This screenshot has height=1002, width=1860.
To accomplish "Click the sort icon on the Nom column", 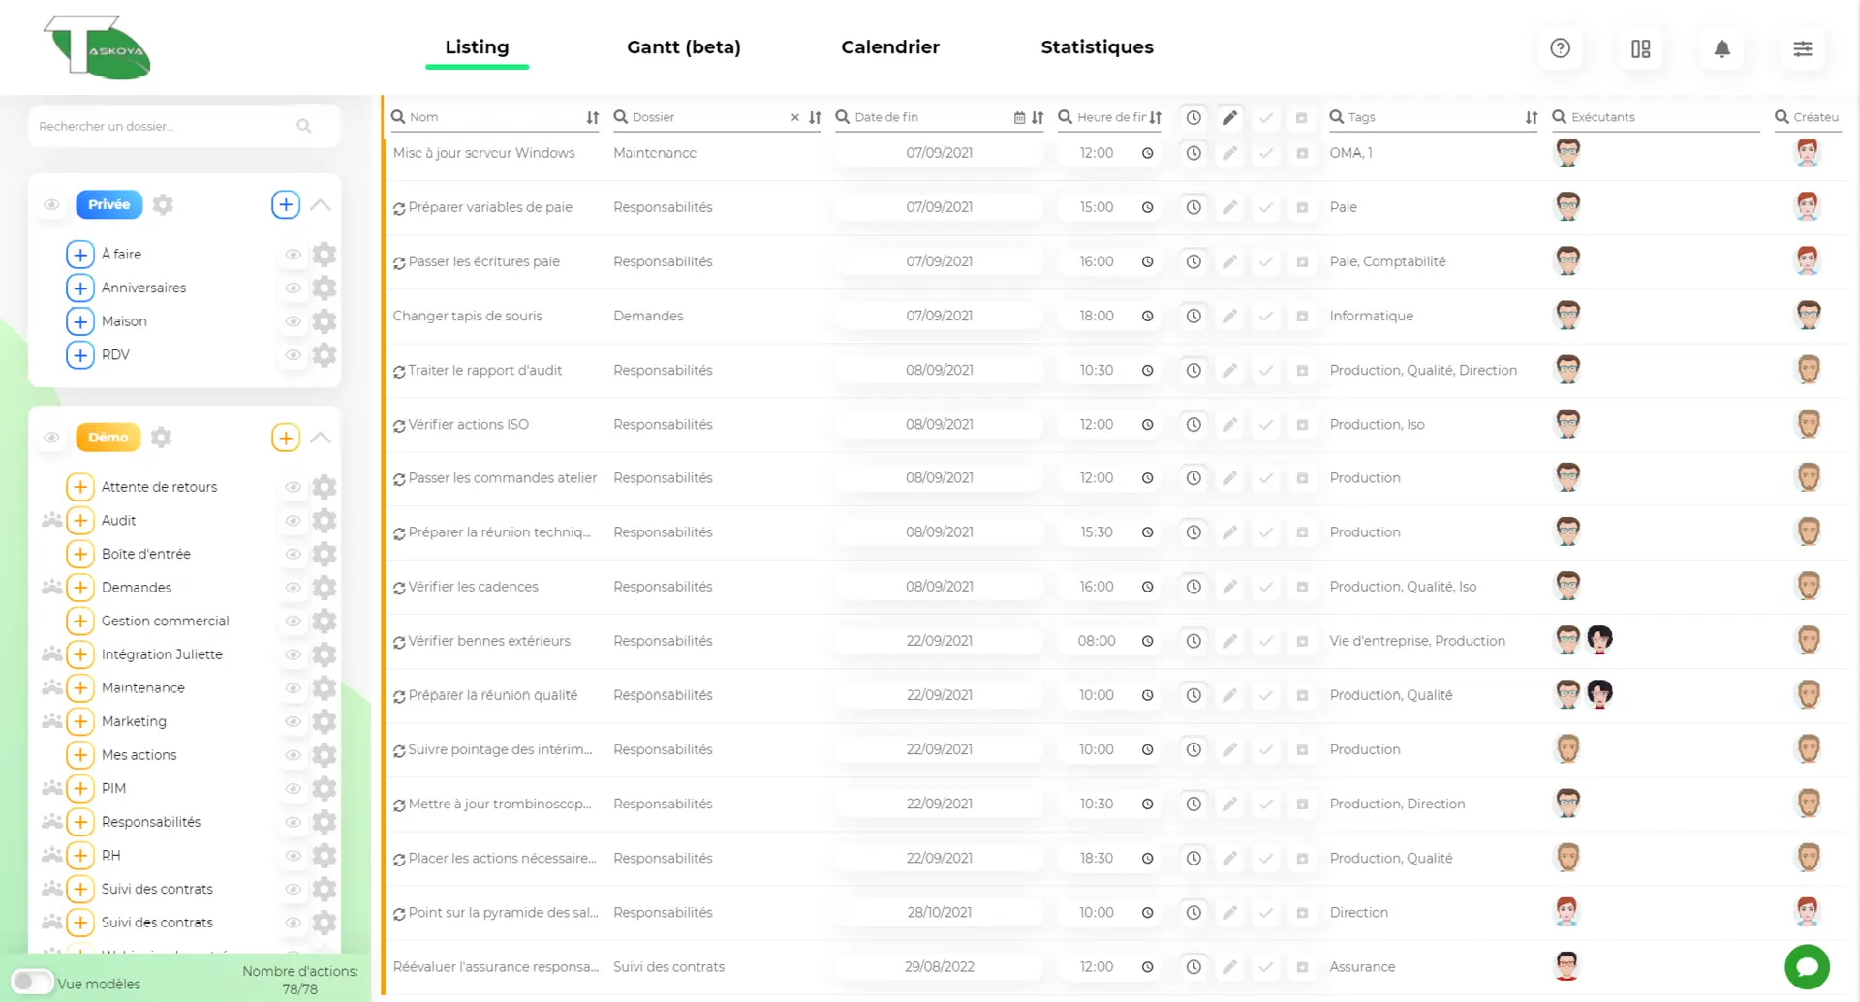I will pos(592,117).
